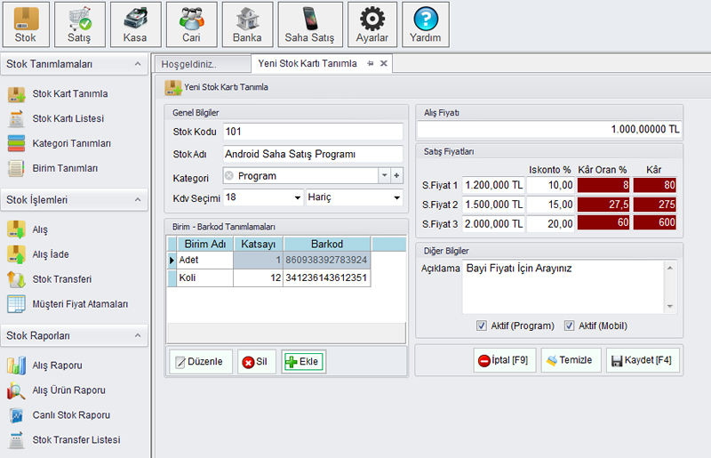Screen dimensions: 711x458
Task: Click the Stok Kodu input field
Action: [x=313, y=132]
